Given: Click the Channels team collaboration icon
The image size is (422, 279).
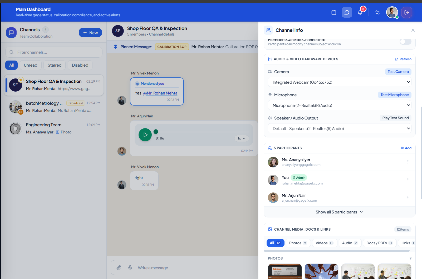Looking at the screenshot, I should coord(11,33).
